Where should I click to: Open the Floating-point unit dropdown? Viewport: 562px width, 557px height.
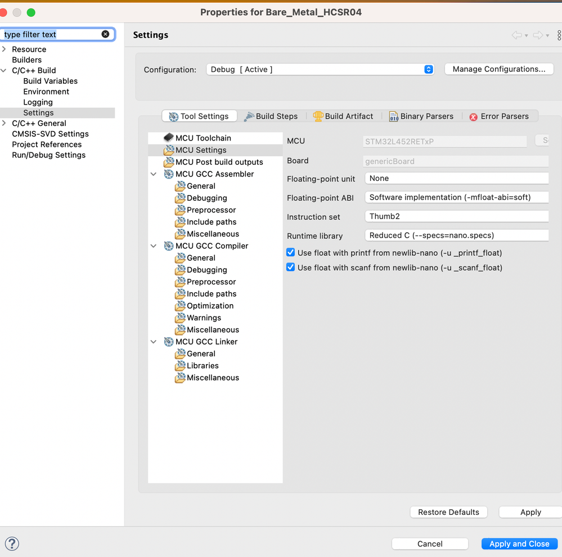457,178
